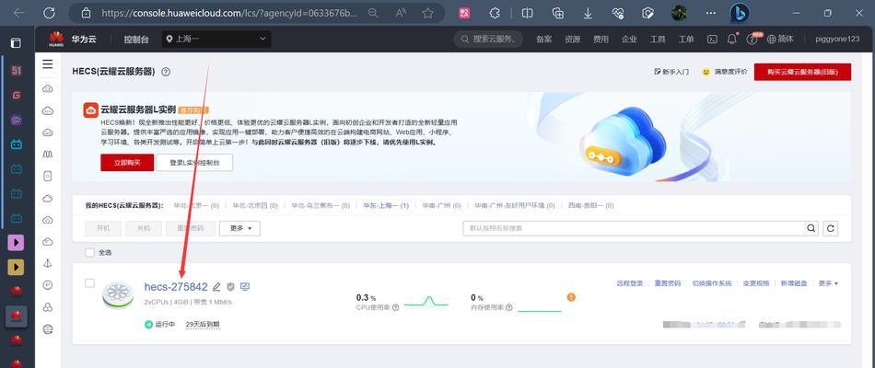Click the monitor icon beside hecs-275842
This screenshot has width=875, height=368.
click(244, 287)
